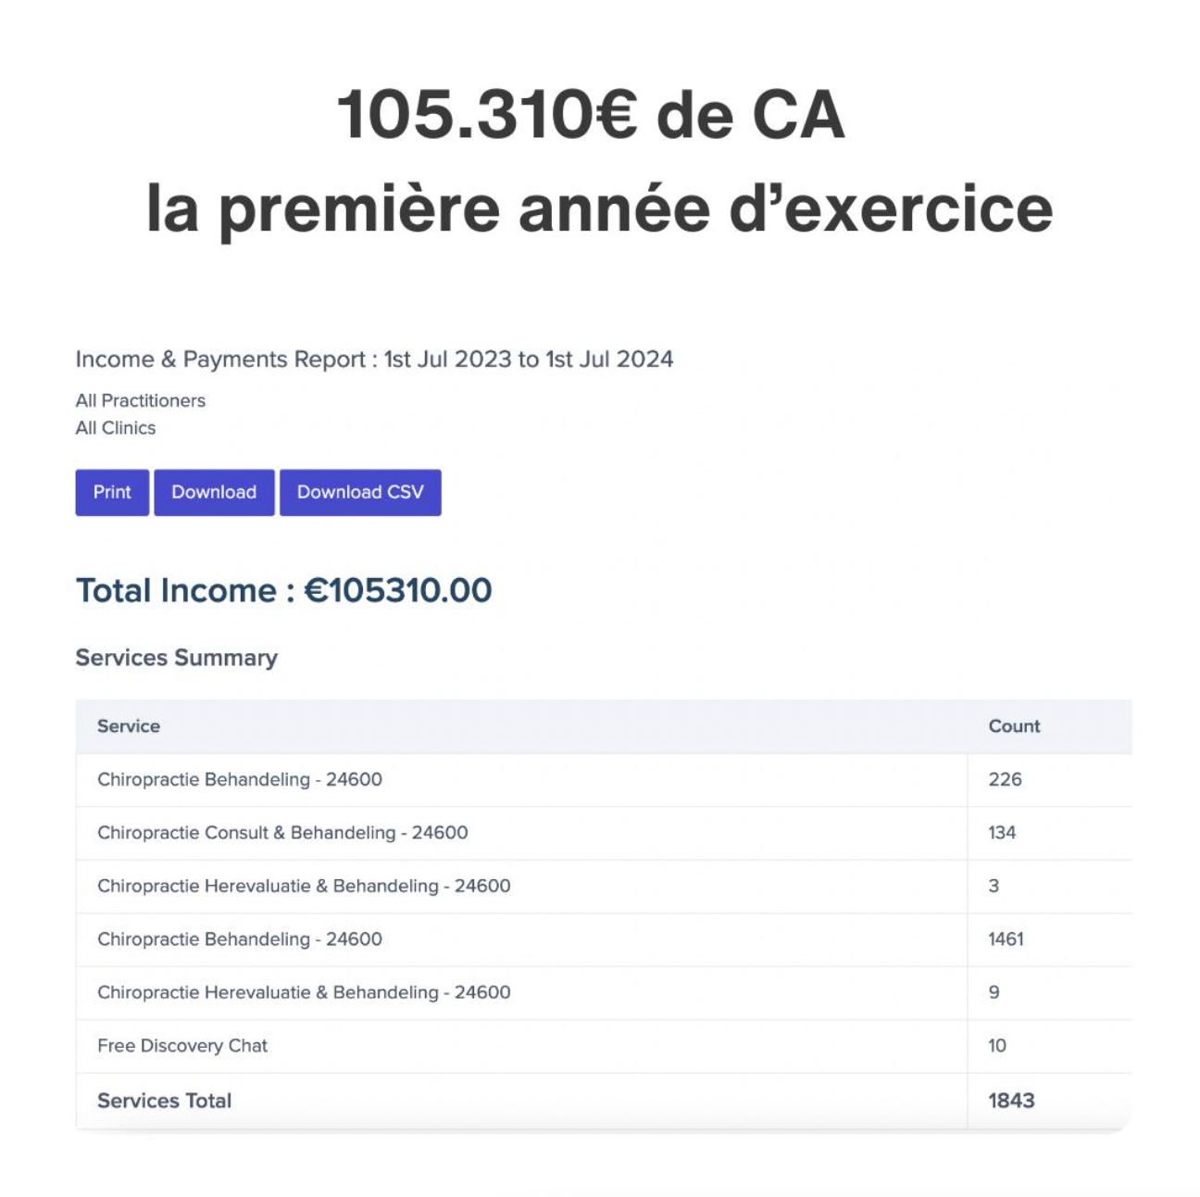Click the count cell showing 1461
The width and height of the screenshot is (1200, 1197).
pyautogui.click(x=1006, y=939)
